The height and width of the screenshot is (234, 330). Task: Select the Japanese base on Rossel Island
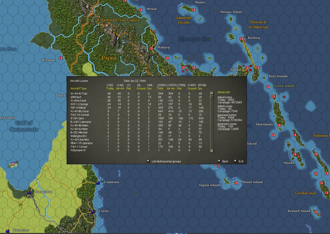point(236,183)
